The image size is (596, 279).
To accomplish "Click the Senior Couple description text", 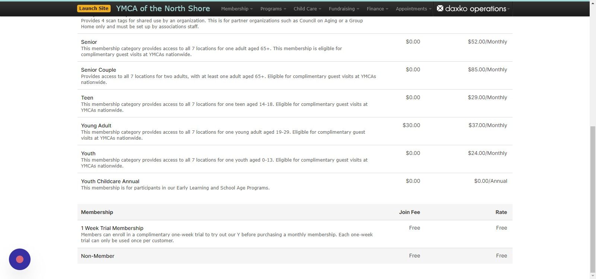I will 228,79.
